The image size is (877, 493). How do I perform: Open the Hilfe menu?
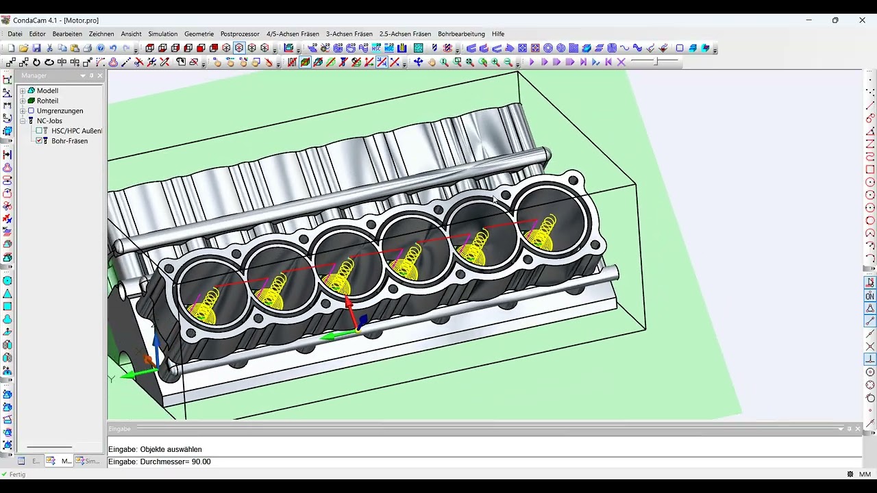[x=498, y=34]
